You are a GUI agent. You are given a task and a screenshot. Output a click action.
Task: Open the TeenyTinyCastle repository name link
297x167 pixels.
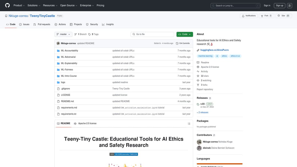pos(42,16)
